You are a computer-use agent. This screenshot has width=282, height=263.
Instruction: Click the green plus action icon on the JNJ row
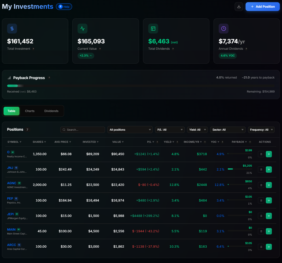pos(269,169)
